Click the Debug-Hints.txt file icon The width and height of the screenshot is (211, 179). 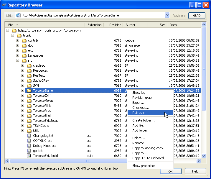click(x=29, y=146)
